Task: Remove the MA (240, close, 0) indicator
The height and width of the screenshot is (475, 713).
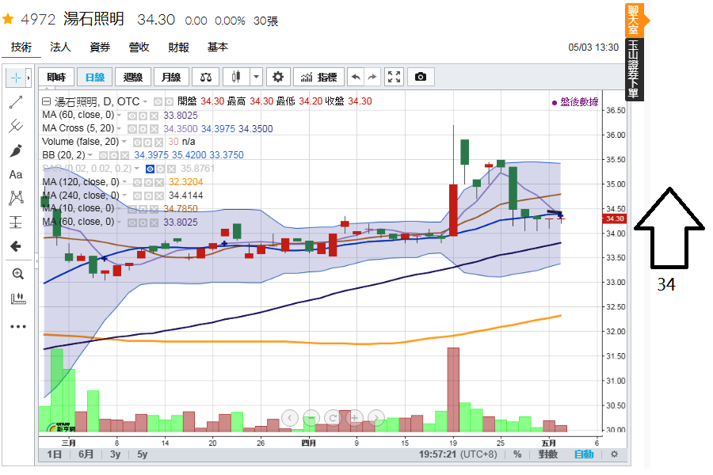Action: pos(158,196)
